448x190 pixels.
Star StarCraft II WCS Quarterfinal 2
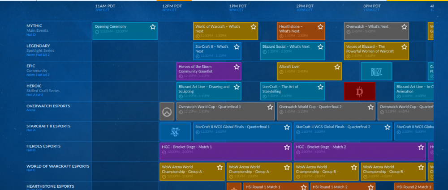388,127
